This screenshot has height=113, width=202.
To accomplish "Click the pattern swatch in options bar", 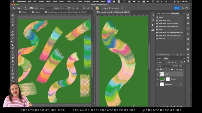I will tap(98, 8).
